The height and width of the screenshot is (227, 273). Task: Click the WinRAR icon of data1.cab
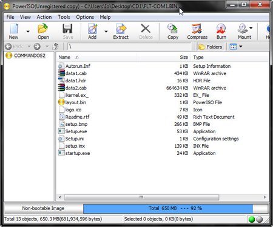click(61, 73)
